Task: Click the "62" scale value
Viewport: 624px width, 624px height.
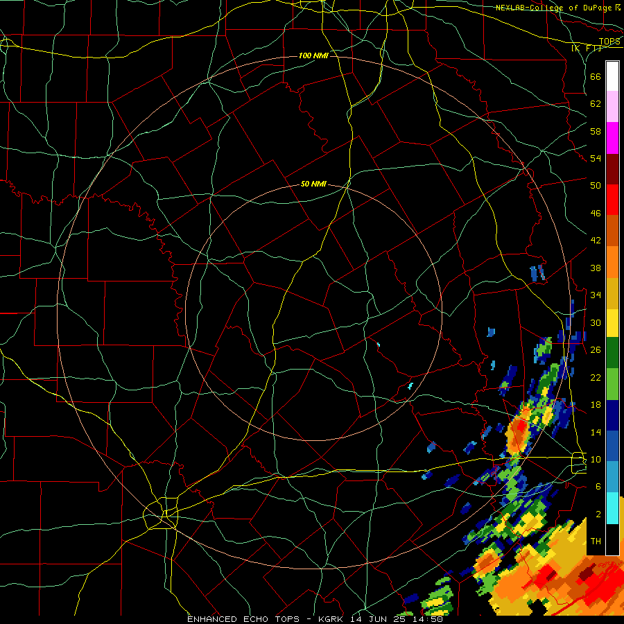Action: [596, 104]
